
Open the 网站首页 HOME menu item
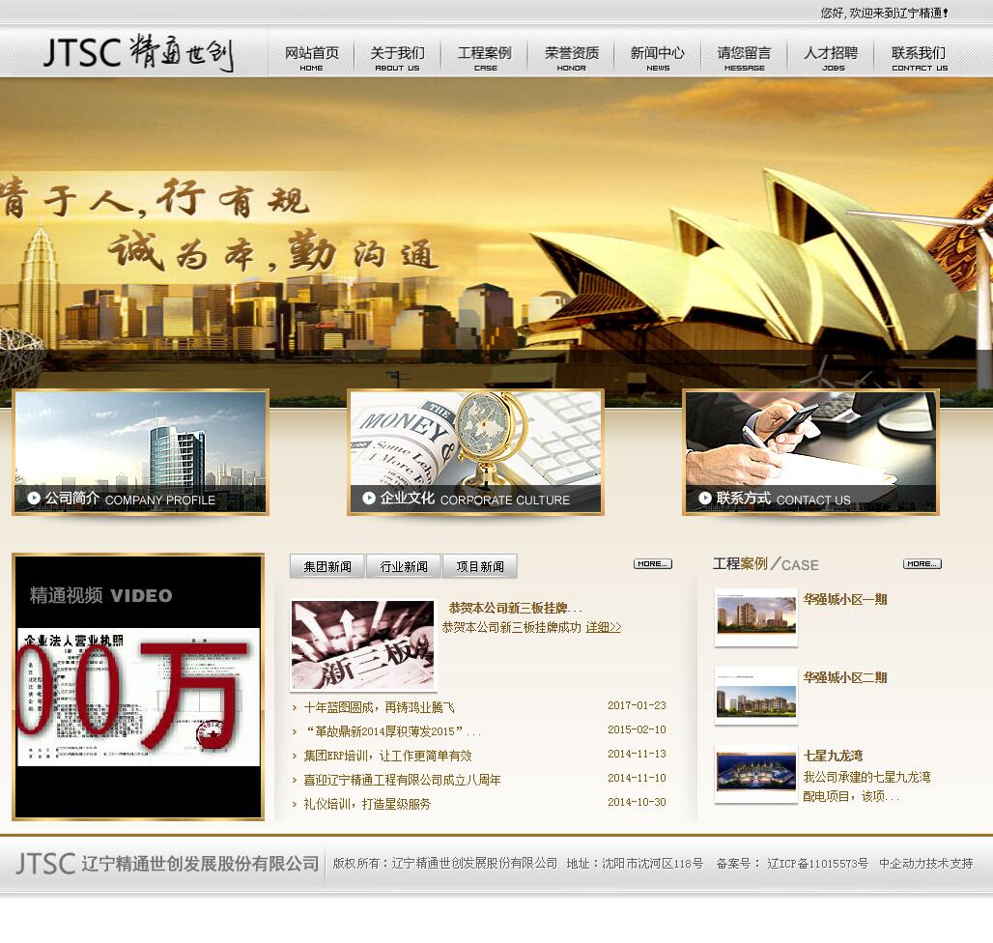311,58
